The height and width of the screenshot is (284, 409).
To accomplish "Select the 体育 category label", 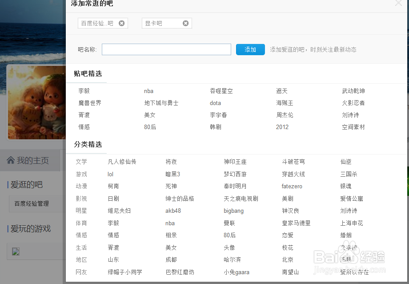I will (x=81, y=223).
